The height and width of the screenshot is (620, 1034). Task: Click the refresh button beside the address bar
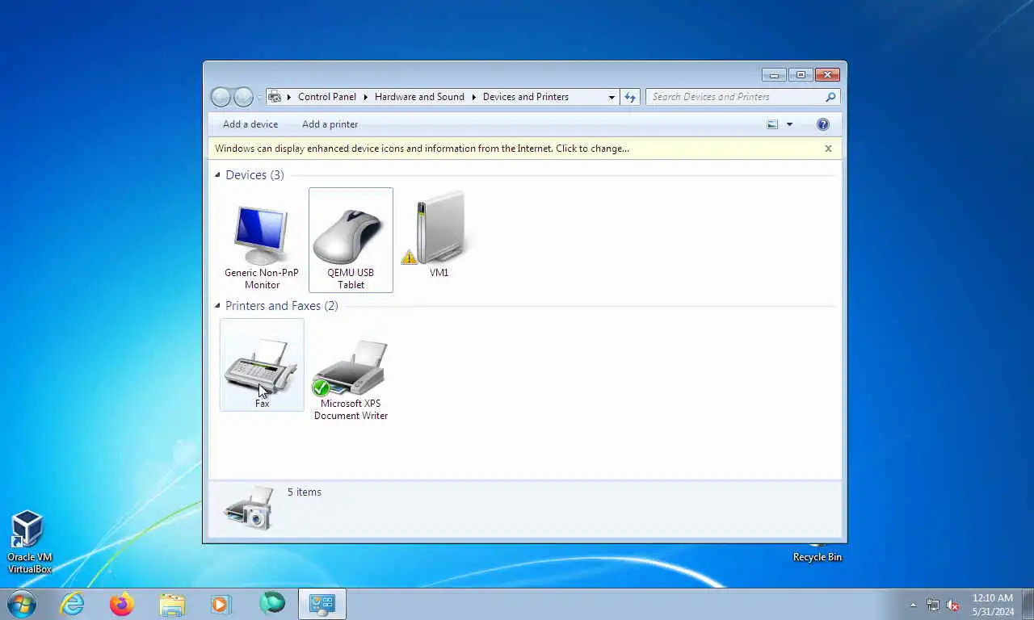[x=630, y=97]
